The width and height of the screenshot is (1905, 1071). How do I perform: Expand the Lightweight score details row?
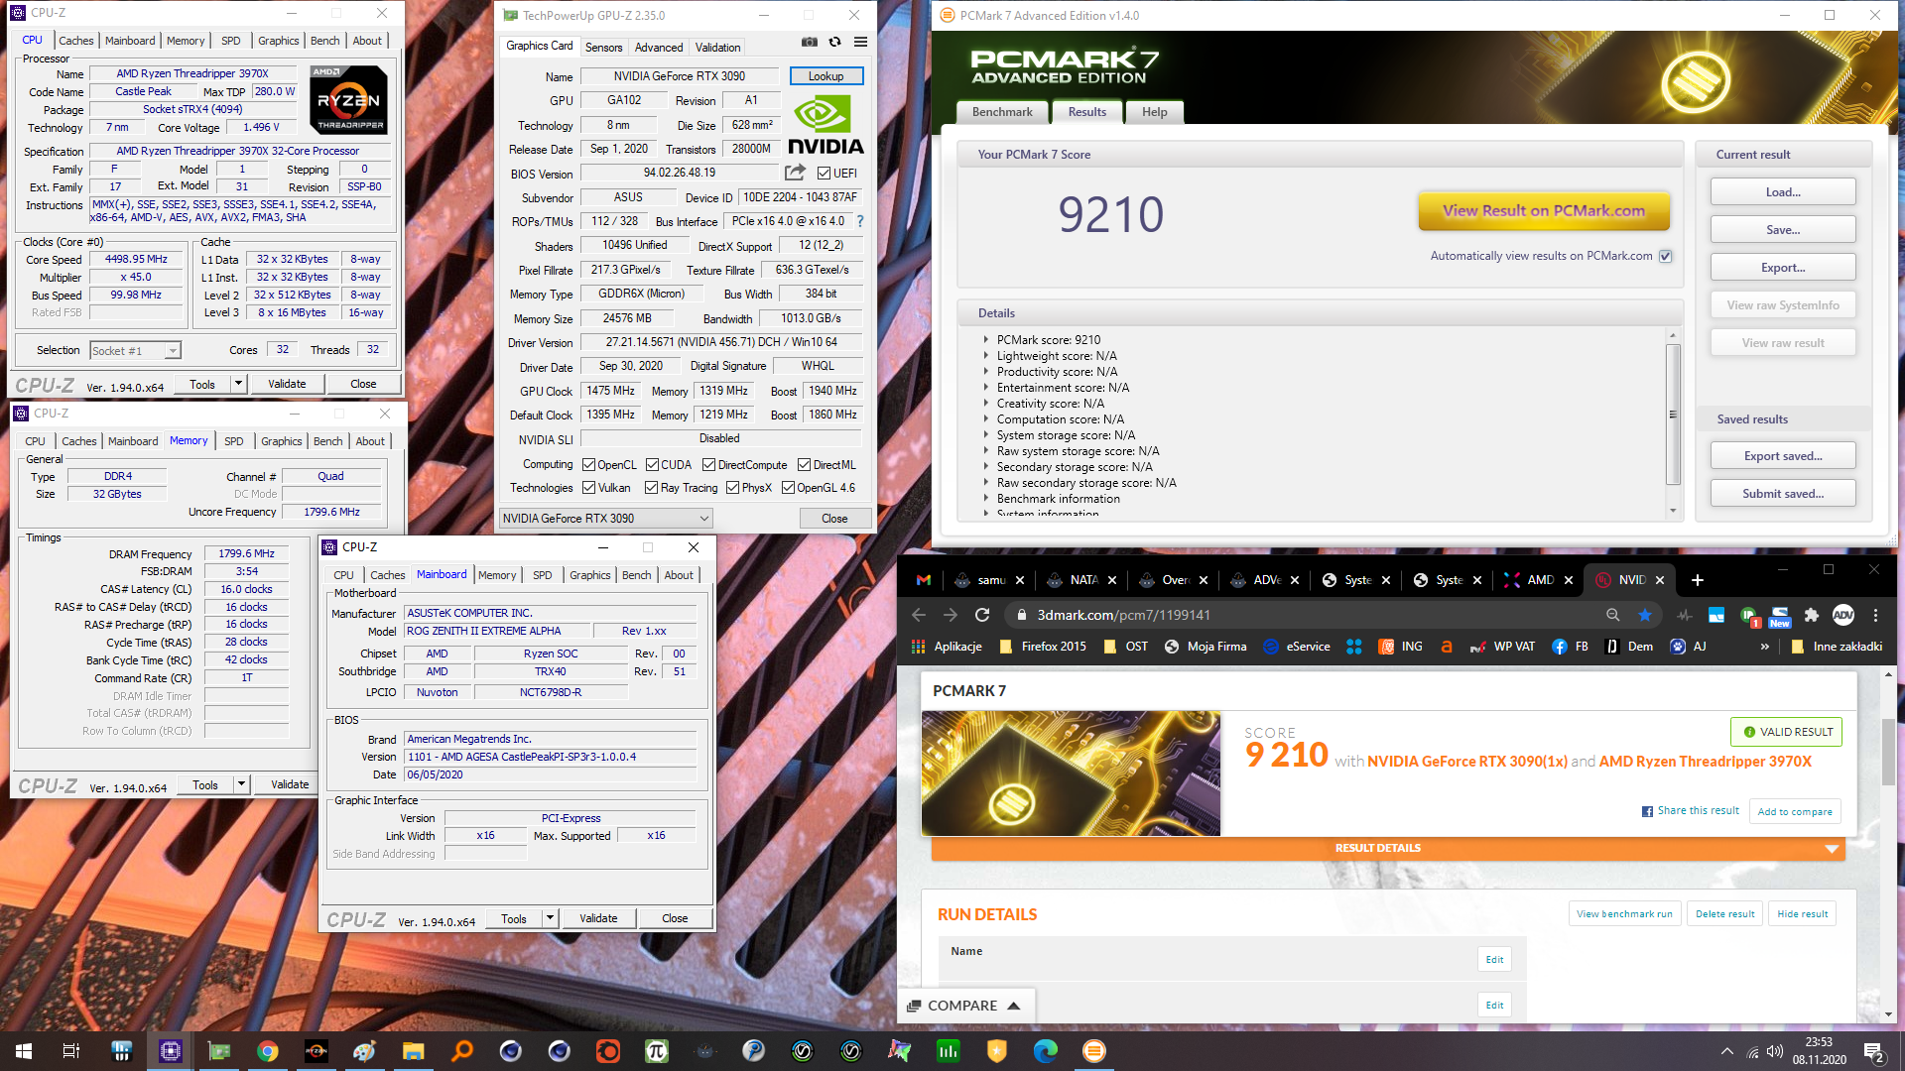pos(985,355)
